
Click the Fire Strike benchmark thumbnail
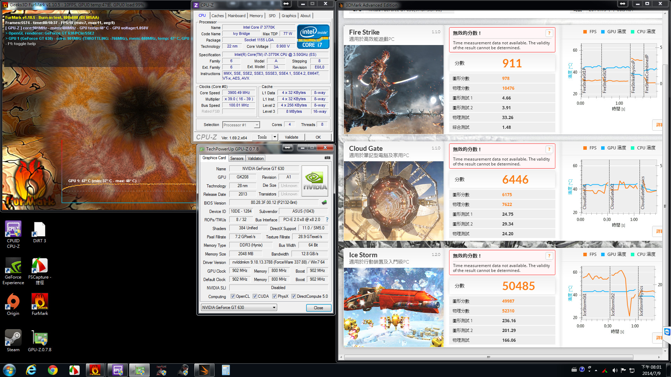[394, 89]
